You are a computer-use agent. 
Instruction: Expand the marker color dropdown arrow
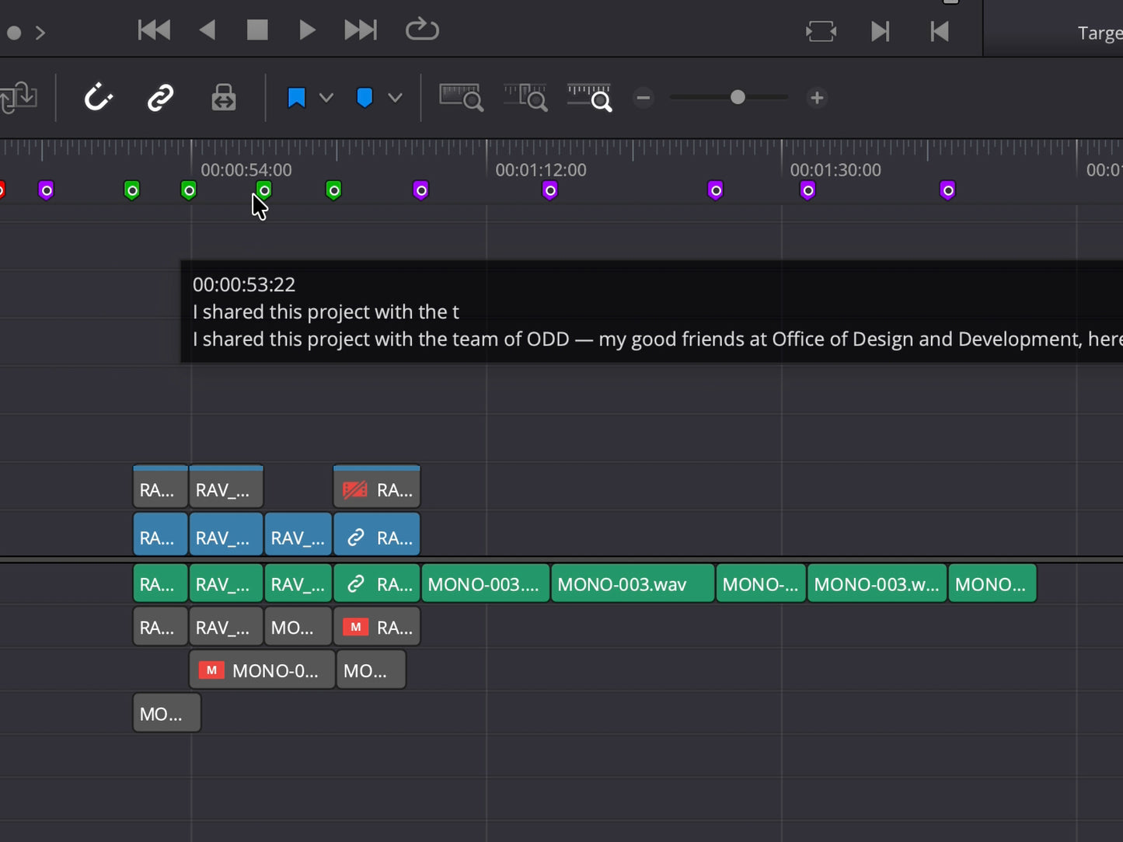pyautogui.click(x=395, y=98)
